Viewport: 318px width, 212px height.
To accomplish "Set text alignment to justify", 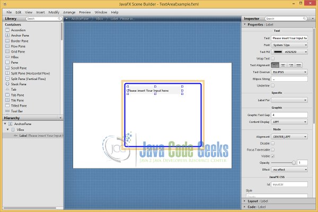I will [298, 65].
